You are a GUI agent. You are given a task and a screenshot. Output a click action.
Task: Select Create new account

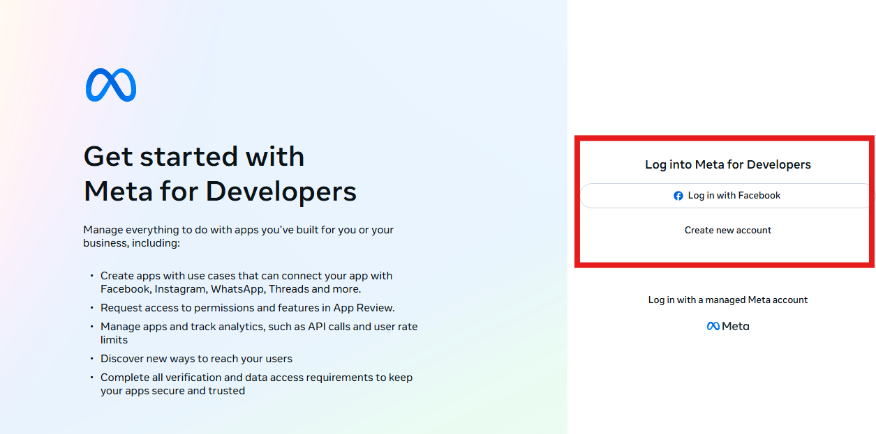point(728,230)
